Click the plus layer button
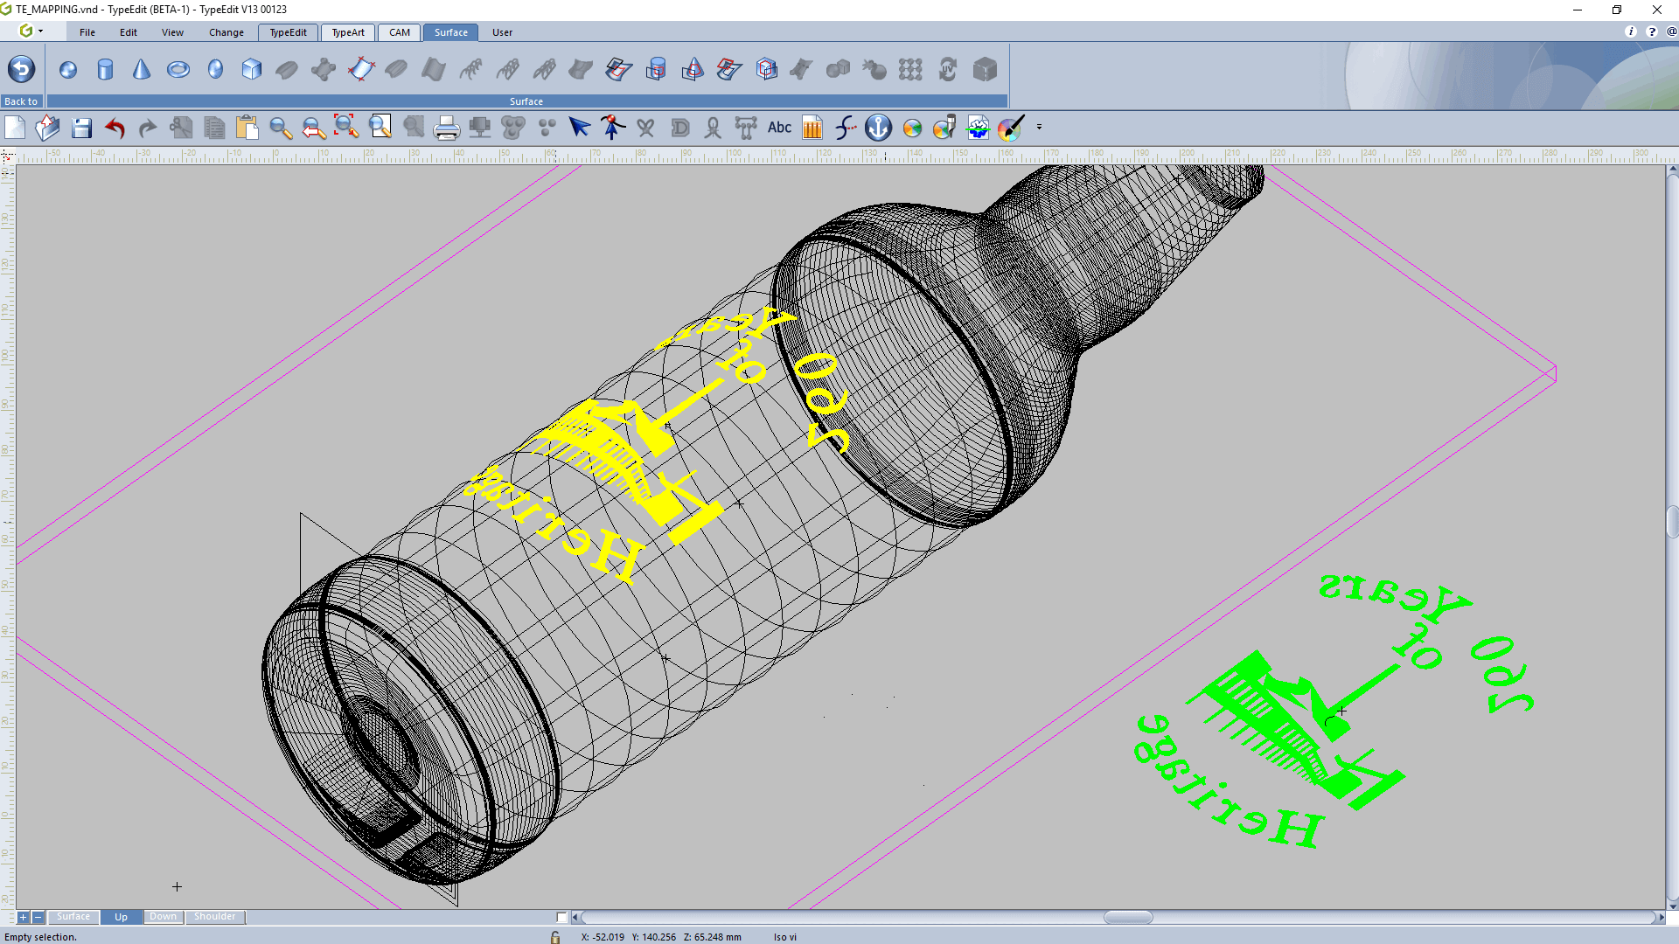 pyautogui.click(x=24, y=917)
